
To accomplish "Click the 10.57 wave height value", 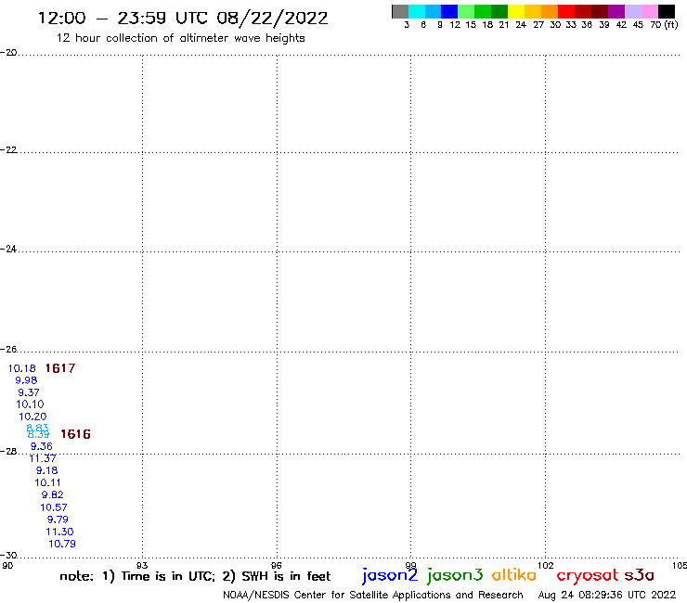I will click(x=54, y=507).
